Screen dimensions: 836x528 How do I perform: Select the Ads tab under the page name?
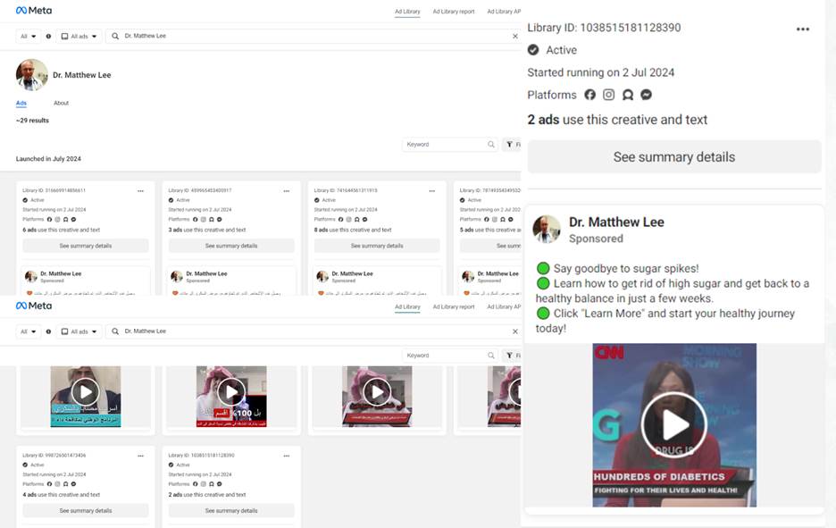click(21, 103)
